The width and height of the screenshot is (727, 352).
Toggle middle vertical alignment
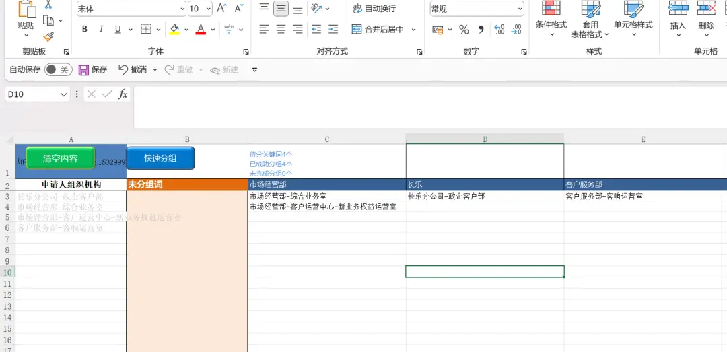click(x=281, y=8)
